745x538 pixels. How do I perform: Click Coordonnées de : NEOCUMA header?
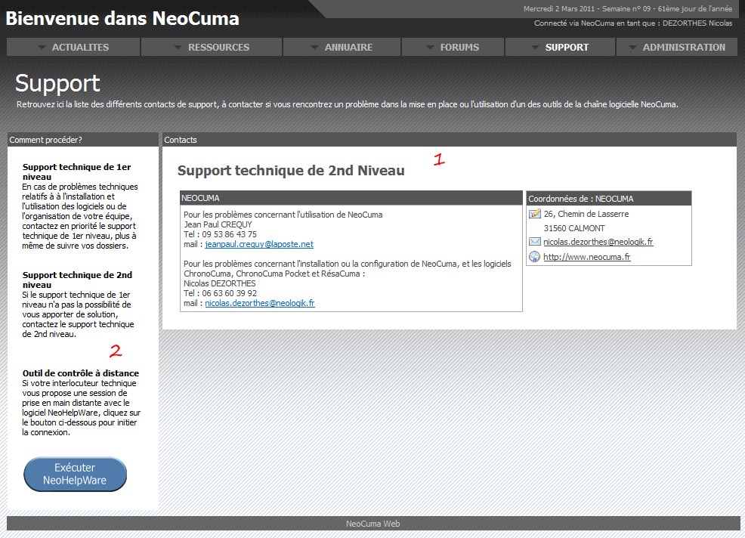609,199
